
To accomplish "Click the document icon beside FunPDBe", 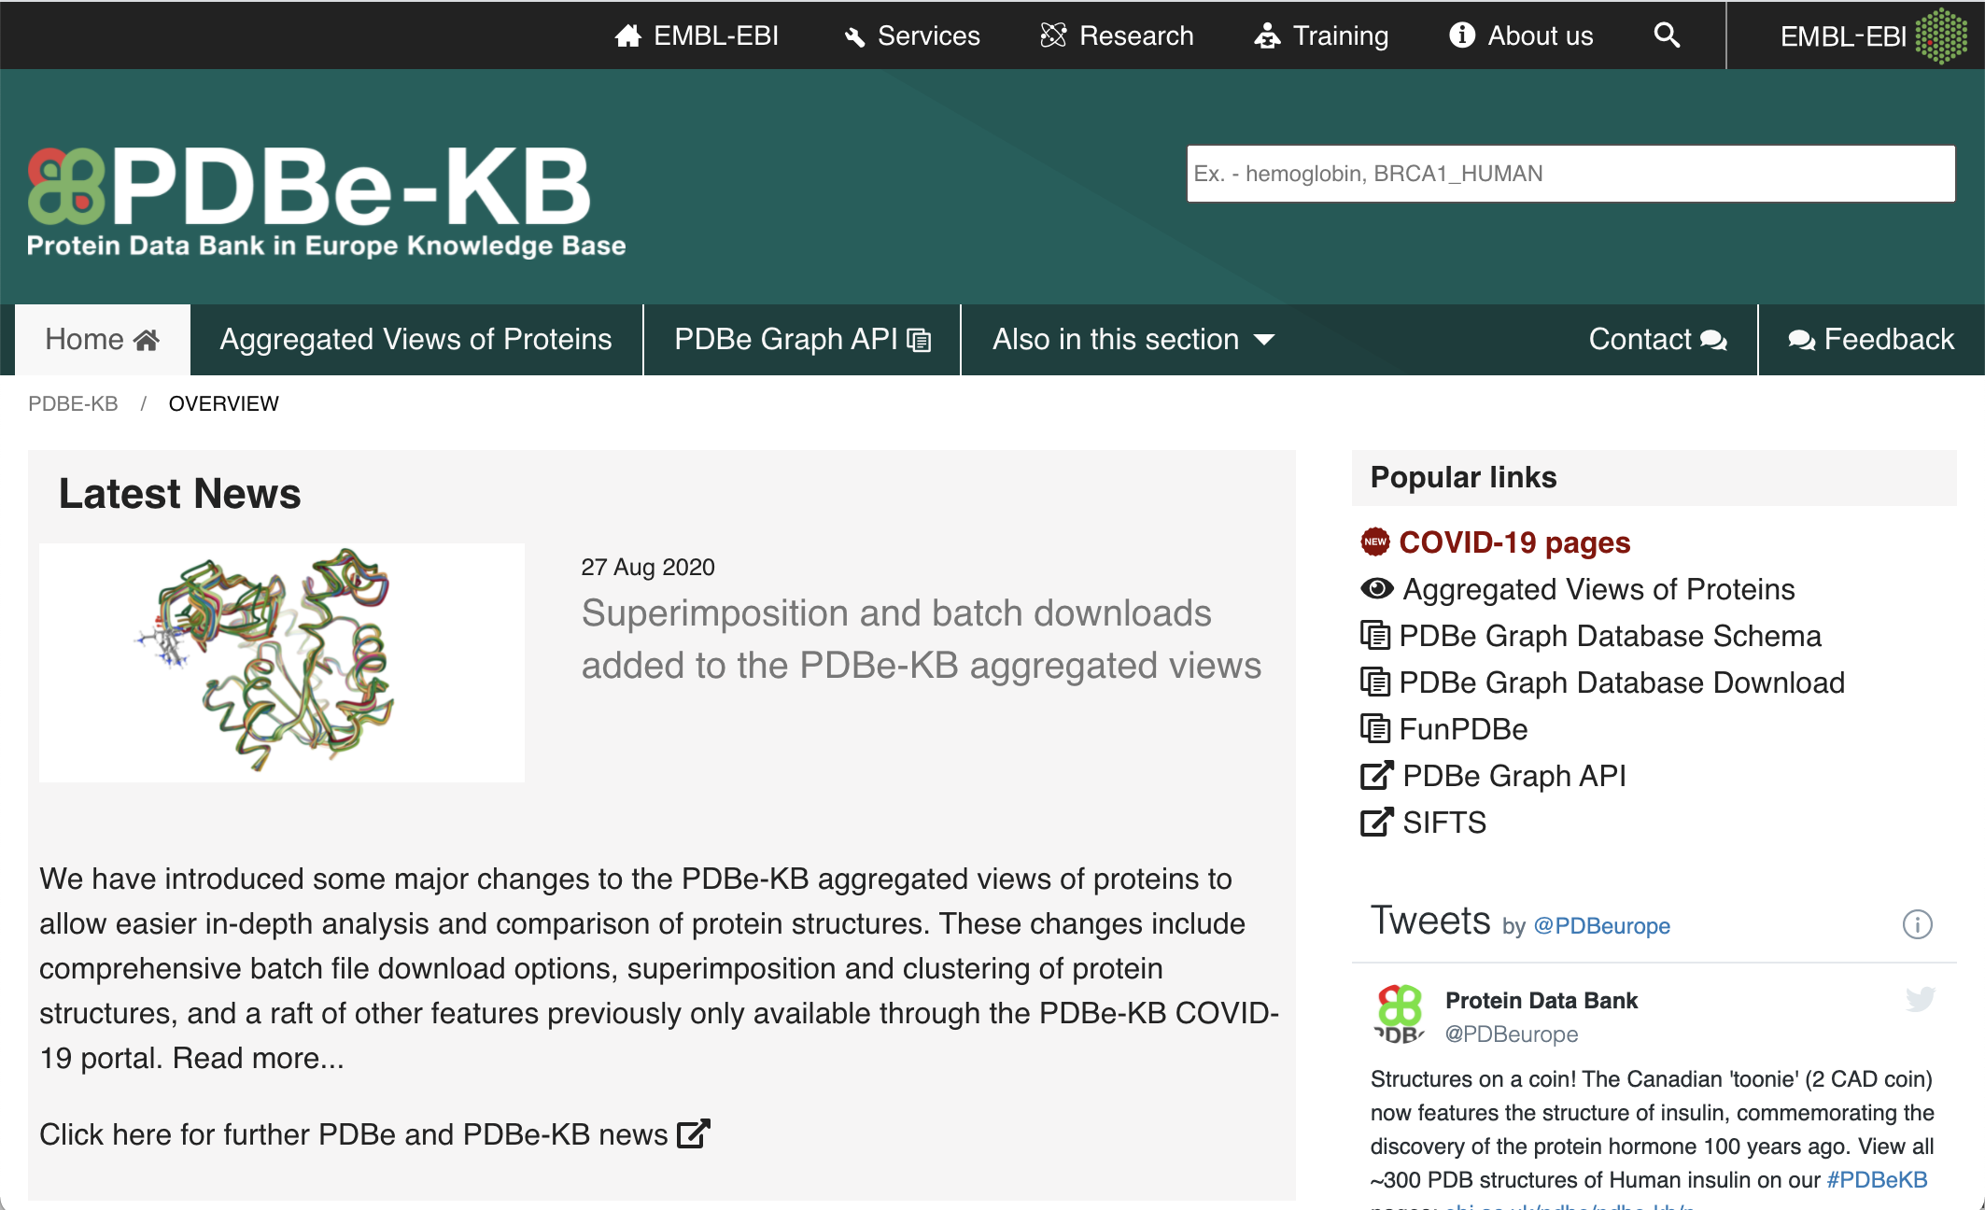I will click(x=1375, y=728).
